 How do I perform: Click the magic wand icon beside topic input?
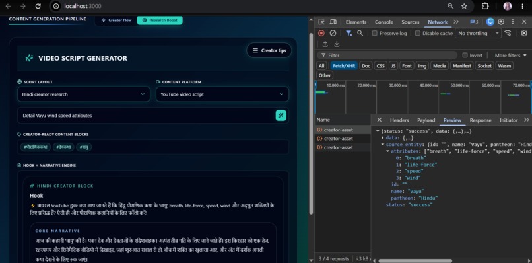click(281, 116)
